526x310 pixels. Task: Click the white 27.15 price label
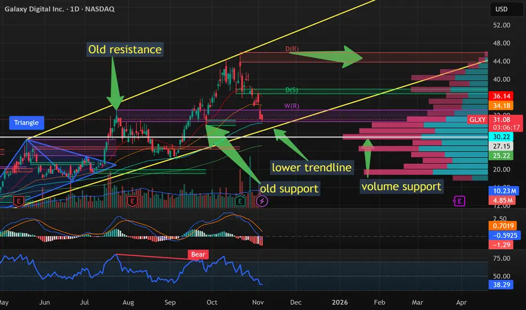tap(501, 146)
